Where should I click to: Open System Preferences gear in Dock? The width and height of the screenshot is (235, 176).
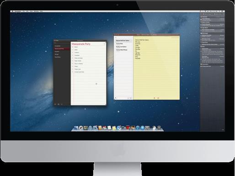pos(147,128)
